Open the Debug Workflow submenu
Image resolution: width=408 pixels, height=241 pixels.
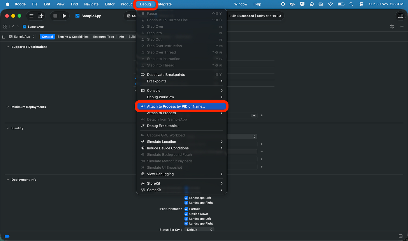pos(182,97)
